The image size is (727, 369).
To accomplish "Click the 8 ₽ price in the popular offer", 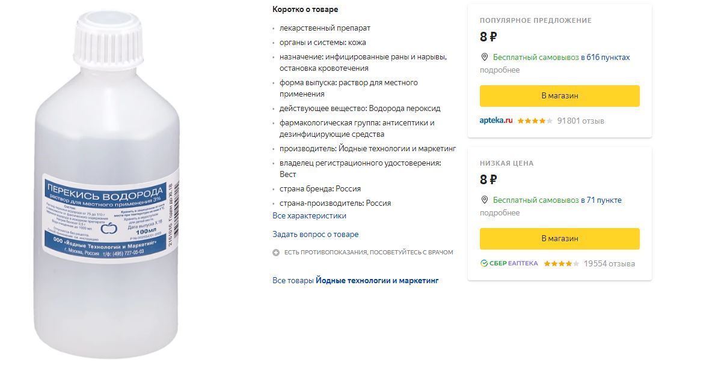I will pyautogui.click(x=488, y=37).
